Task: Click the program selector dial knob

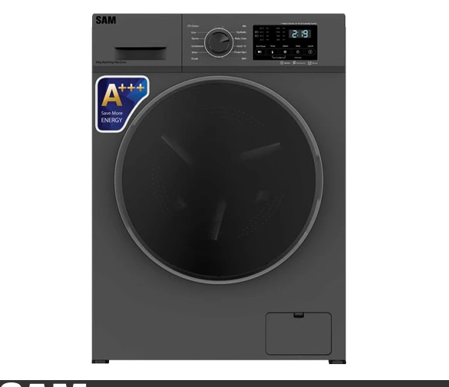Action: coord(219,42)
